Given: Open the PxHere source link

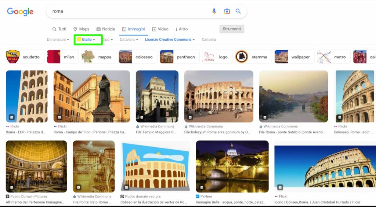Looking at the screenshot, I should tap(204, 196).
